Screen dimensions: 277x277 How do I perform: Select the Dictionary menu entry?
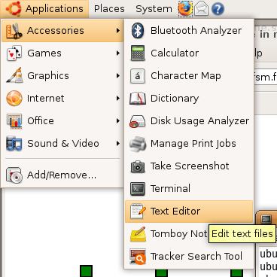pyautogui.click(x=189, y=99)
